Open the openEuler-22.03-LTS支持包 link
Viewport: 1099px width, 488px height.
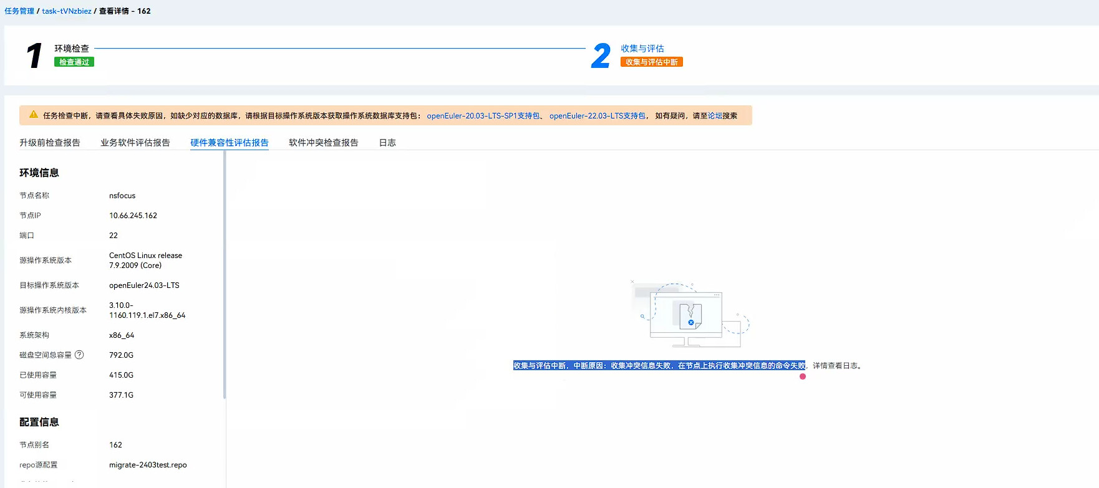[x=597, y=116]
